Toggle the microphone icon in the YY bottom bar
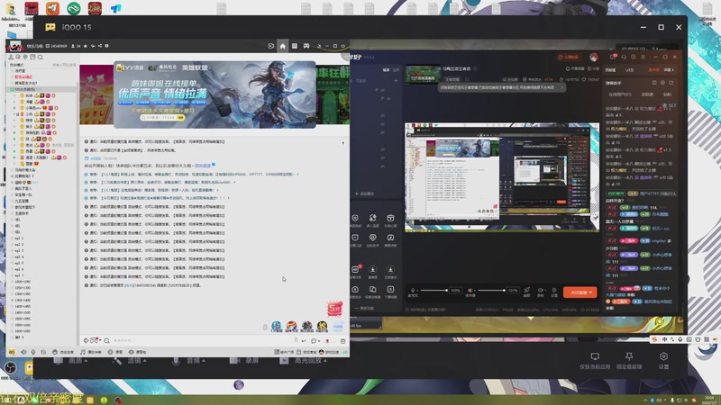Image resolution: width=721 pixels, height=405 pixels. pyautogui.click(x=33, y=352)
